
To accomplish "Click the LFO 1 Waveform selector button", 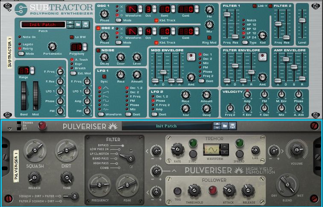I will pos(101,114).
